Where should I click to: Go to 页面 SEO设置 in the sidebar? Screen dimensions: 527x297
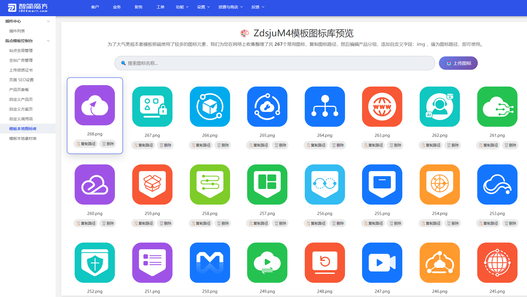28,80
